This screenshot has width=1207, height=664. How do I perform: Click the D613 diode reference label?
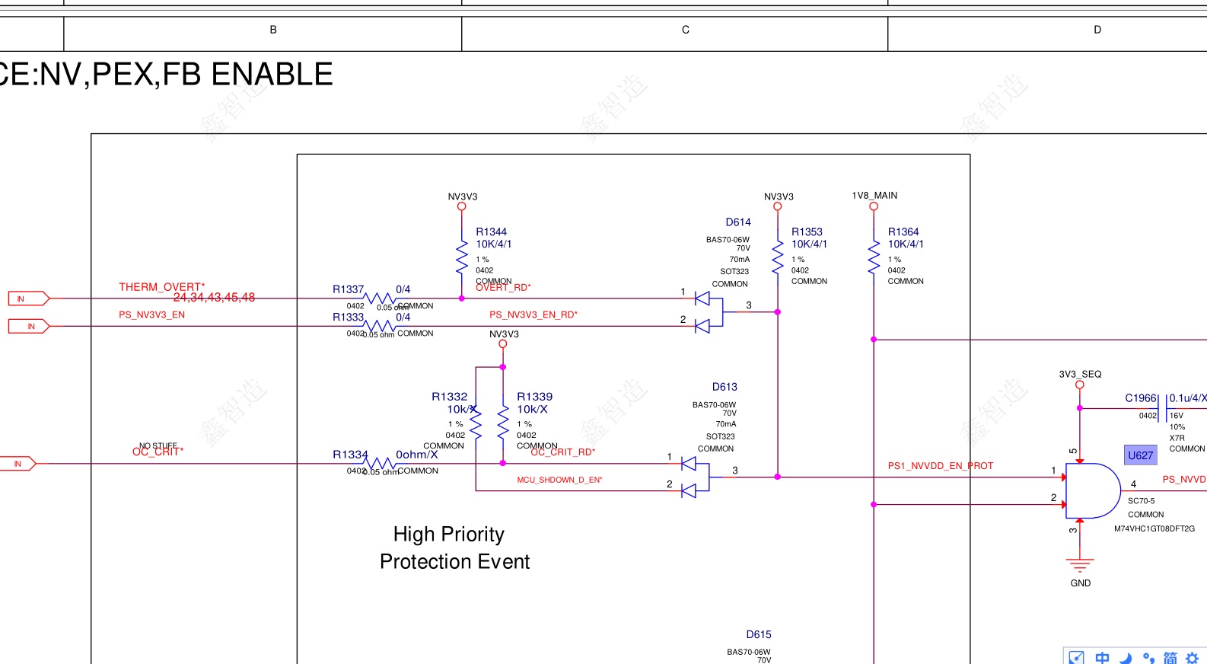[725, 387]
